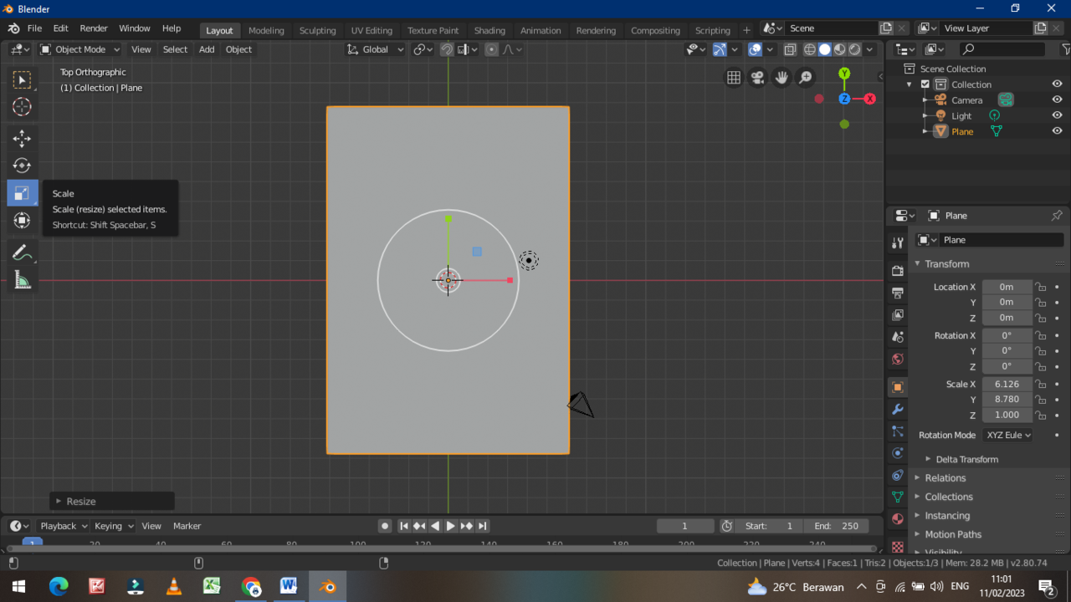Expand the Resize operator panel
This screenshot has height=602, width=1071.
112,501
